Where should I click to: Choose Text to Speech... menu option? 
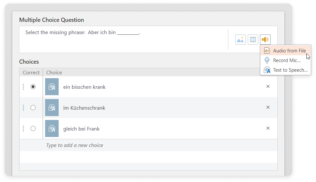click(286, 70)
